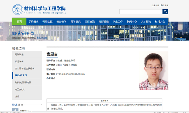Select 讲师 in the sidebar

[27, 96]
